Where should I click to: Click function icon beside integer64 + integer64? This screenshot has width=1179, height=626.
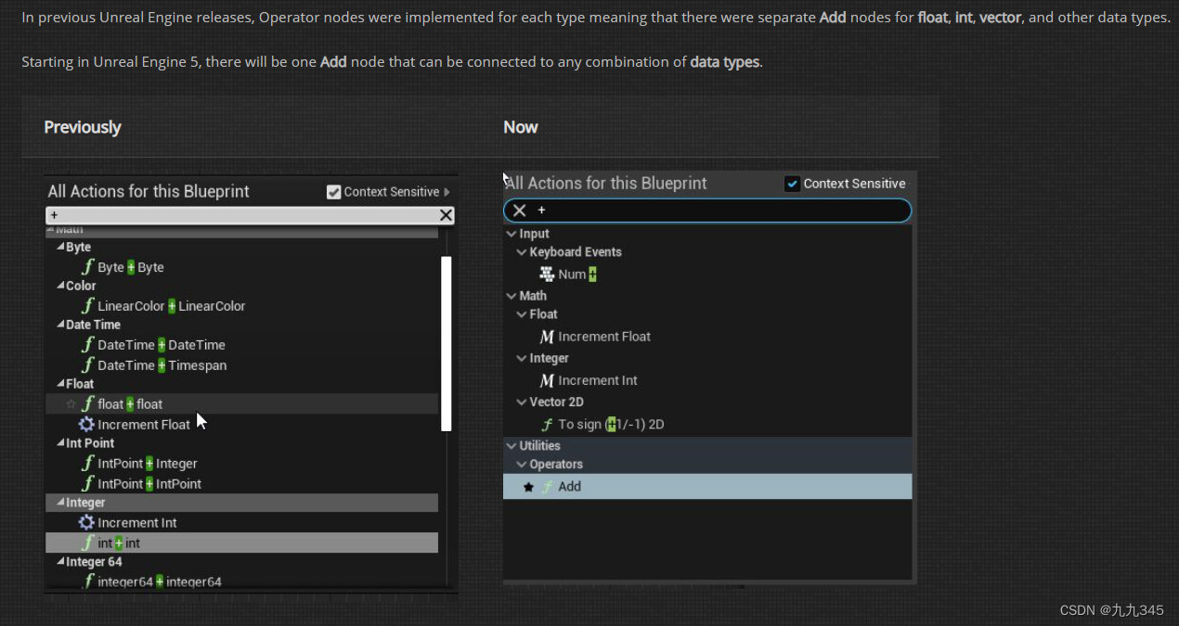coord(88,582)
